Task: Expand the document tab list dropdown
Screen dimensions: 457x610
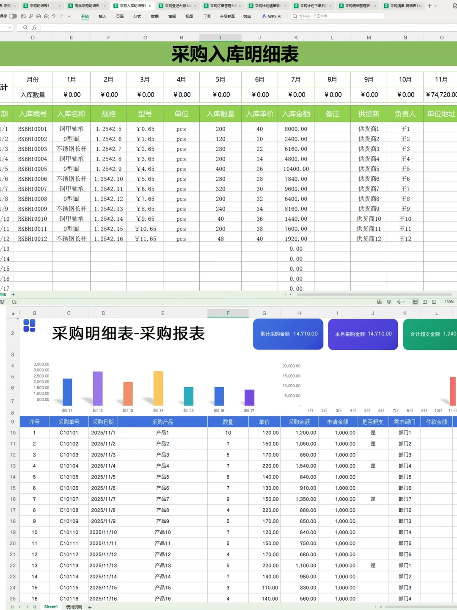Action: [x=436, y=6]
